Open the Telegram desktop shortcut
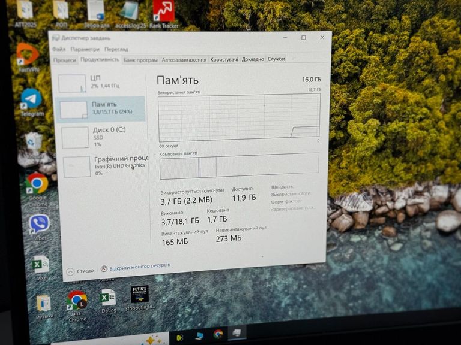 tap(31, 99)
